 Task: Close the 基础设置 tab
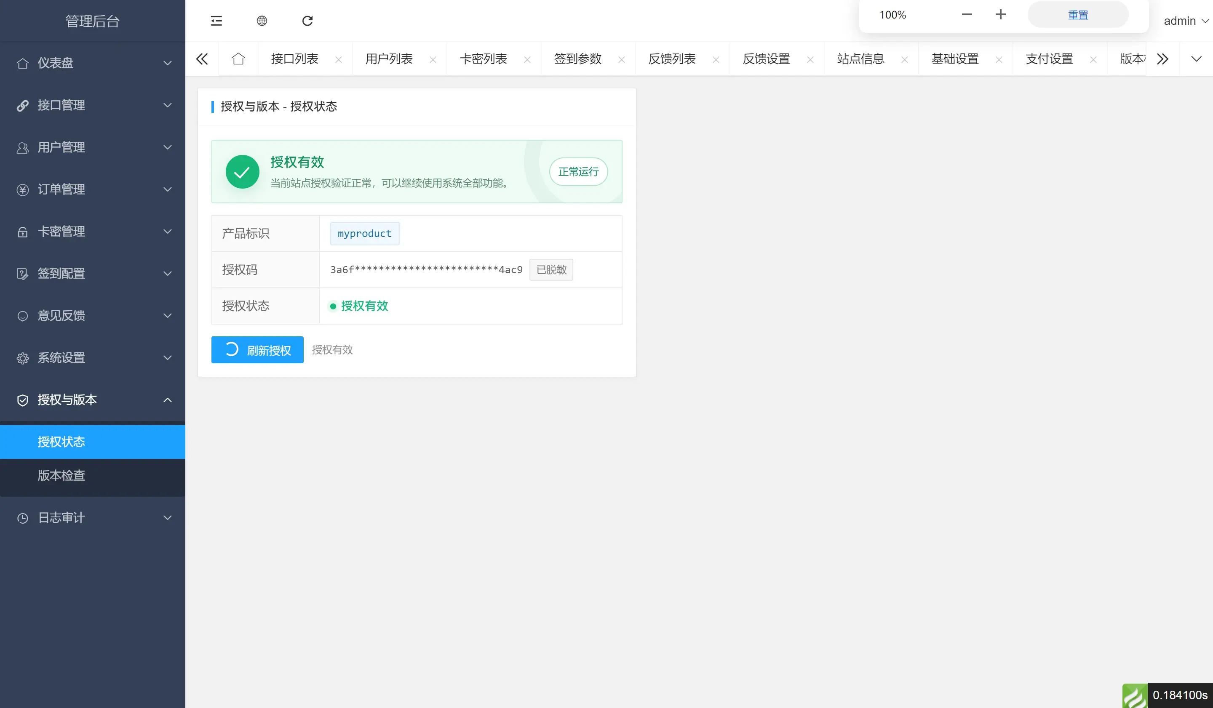coord(999,60)
